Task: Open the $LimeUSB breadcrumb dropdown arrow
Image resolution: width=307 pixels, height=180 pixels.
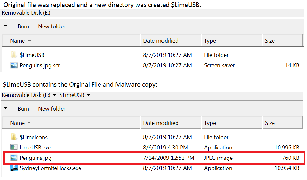Action: point(89,95)
